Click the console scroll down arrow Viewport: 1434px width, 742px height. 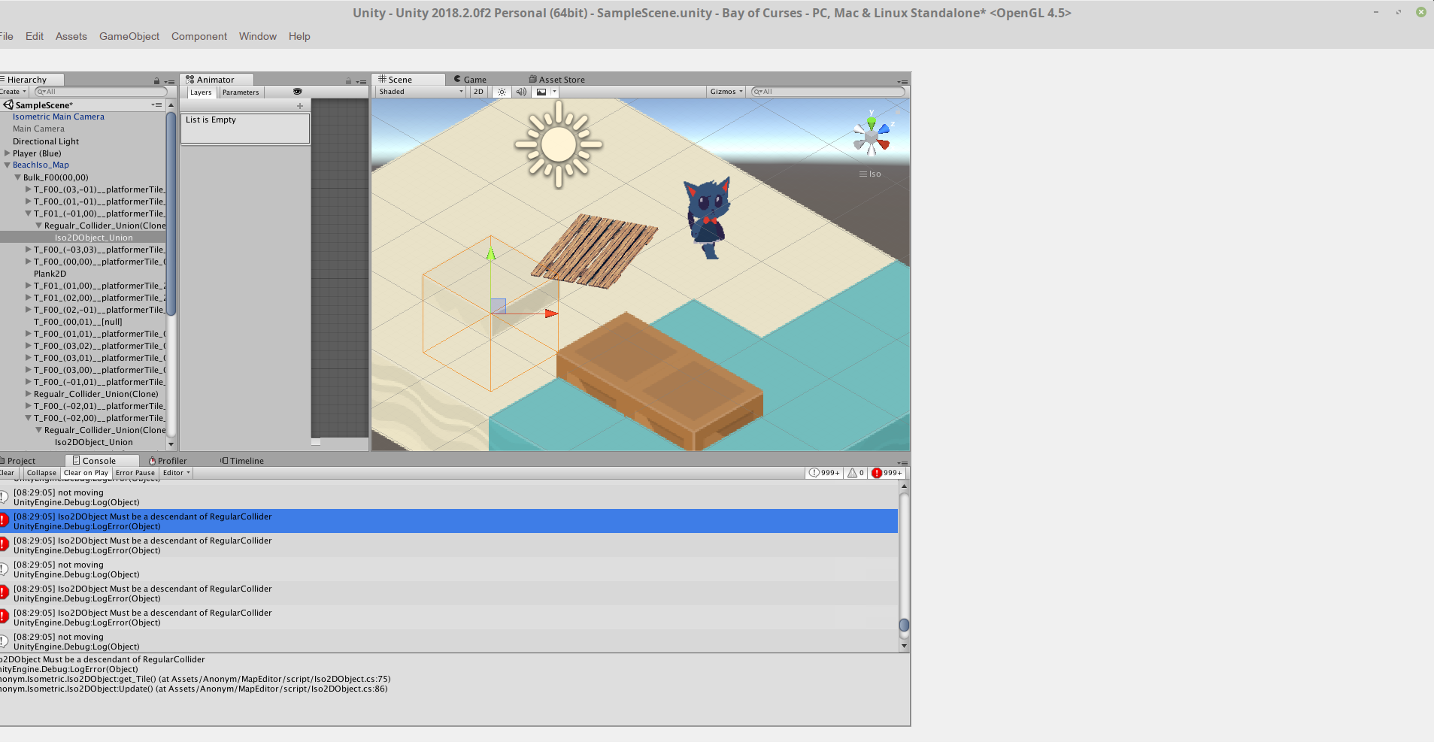[905, 646]
